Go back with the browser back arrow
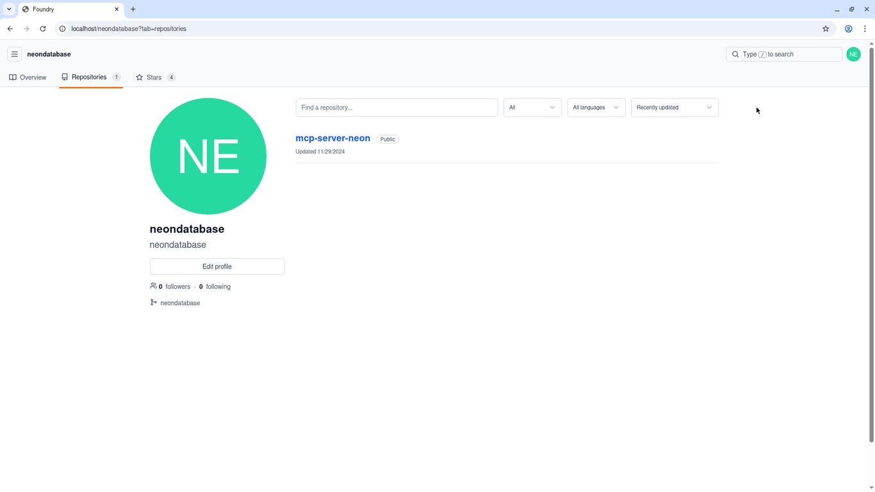This screenshot has width=875, height=492. point(10,29)
